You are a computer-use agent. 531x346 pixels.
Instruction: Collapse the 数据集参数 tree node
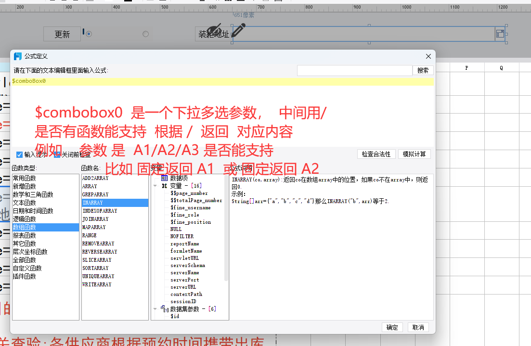pos(155,309)
